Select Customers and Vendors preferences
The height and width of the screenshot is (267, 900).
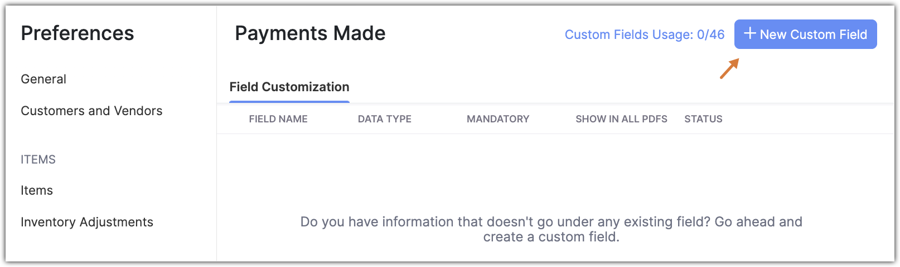tap(91, 111)
